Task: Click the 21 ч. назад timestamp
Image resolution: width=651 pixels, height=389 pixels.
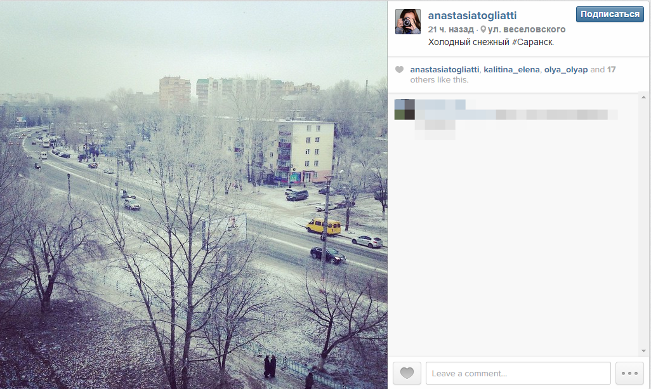Action: tap(450, 29)
